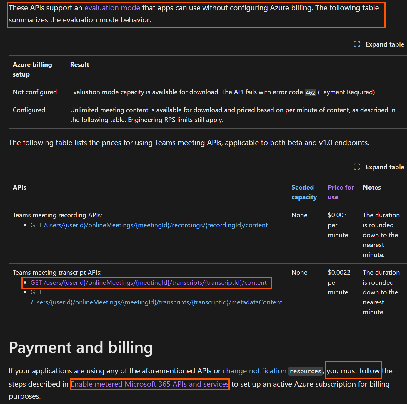The height and width of the screenshot is (404, 407).
Task: Click the recordings content GET endpoint link
Action: tap(149, 225)
